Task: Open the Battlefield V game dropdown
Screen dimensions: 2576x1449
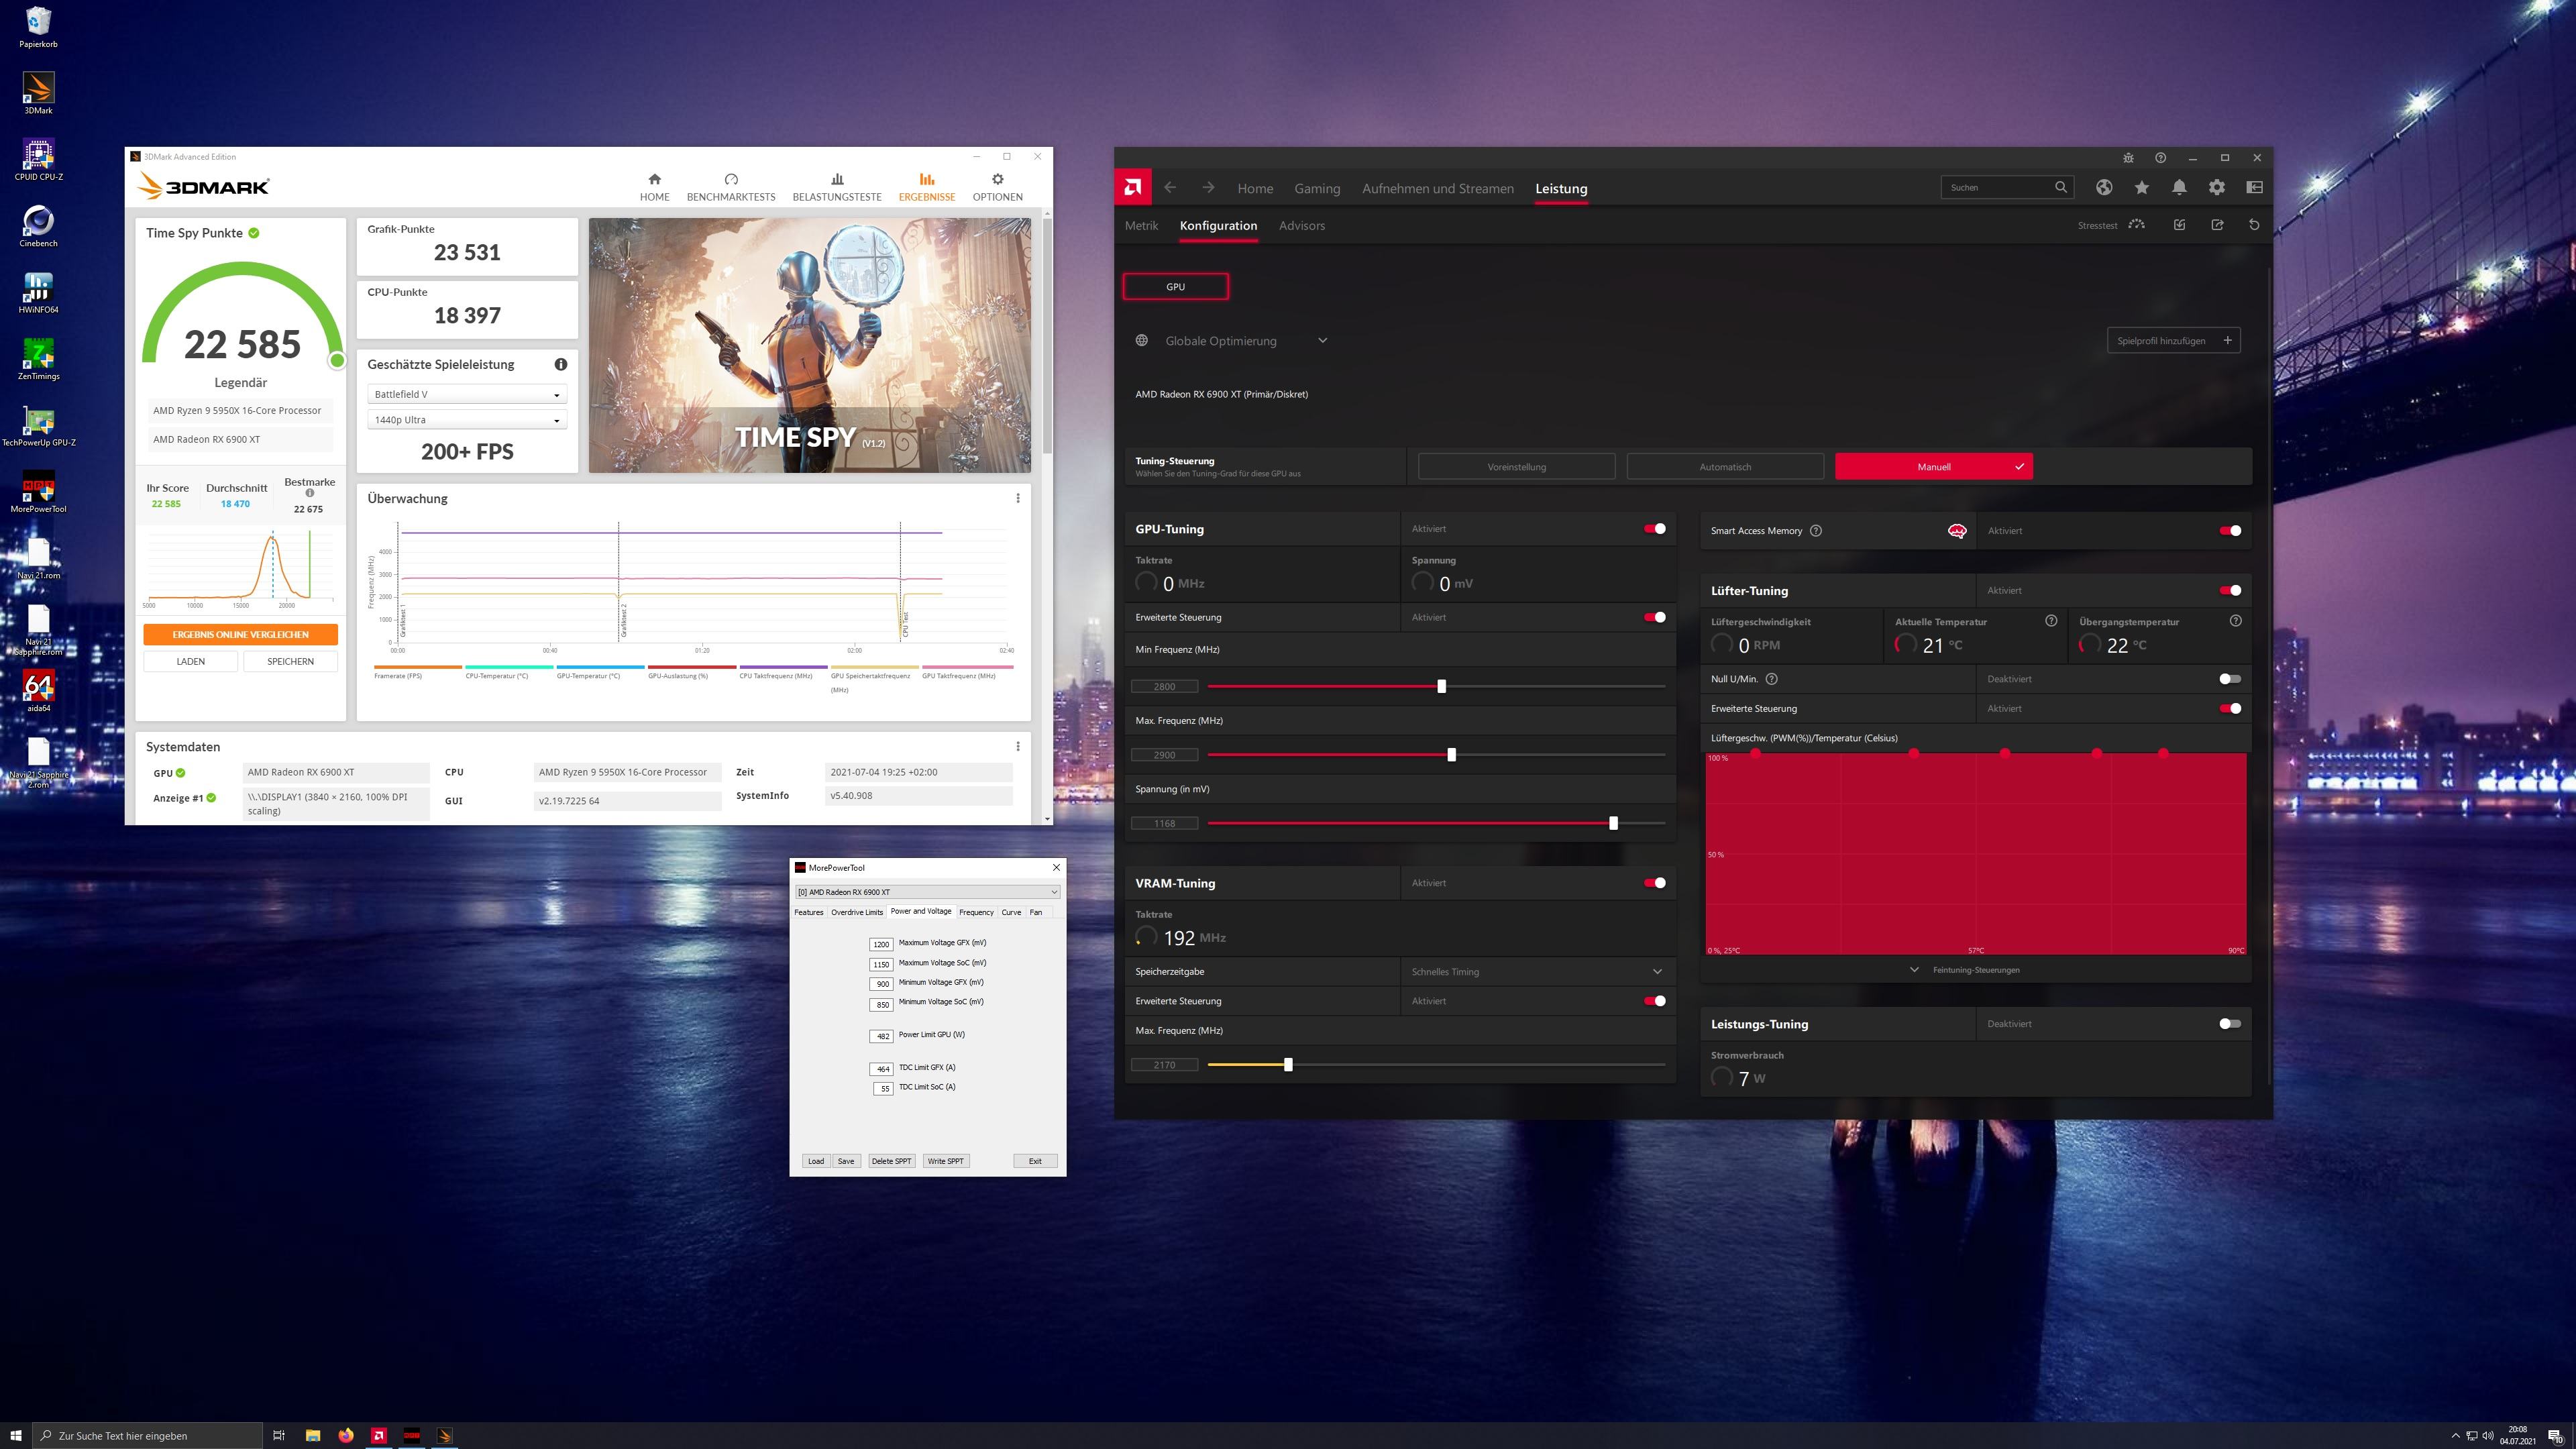Action: (467, 394)
